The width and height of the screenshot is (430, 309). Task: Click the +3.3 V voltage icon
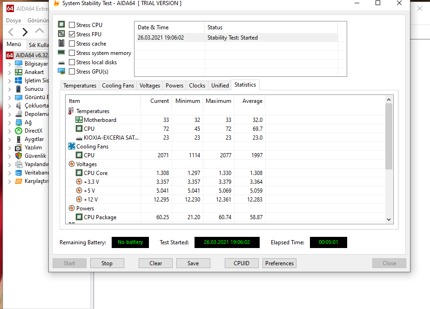pos(79,181)
